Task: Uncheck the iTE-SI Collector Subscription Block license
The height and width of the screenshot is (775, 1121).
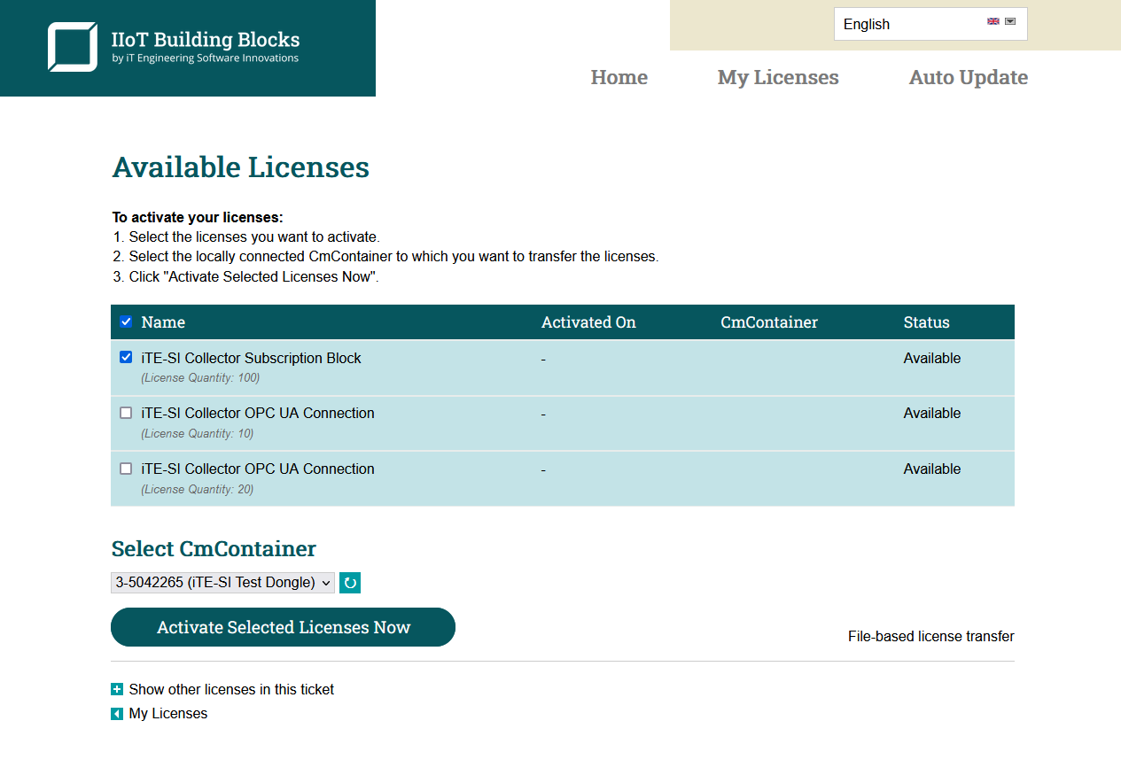Action: coord(126,358)
